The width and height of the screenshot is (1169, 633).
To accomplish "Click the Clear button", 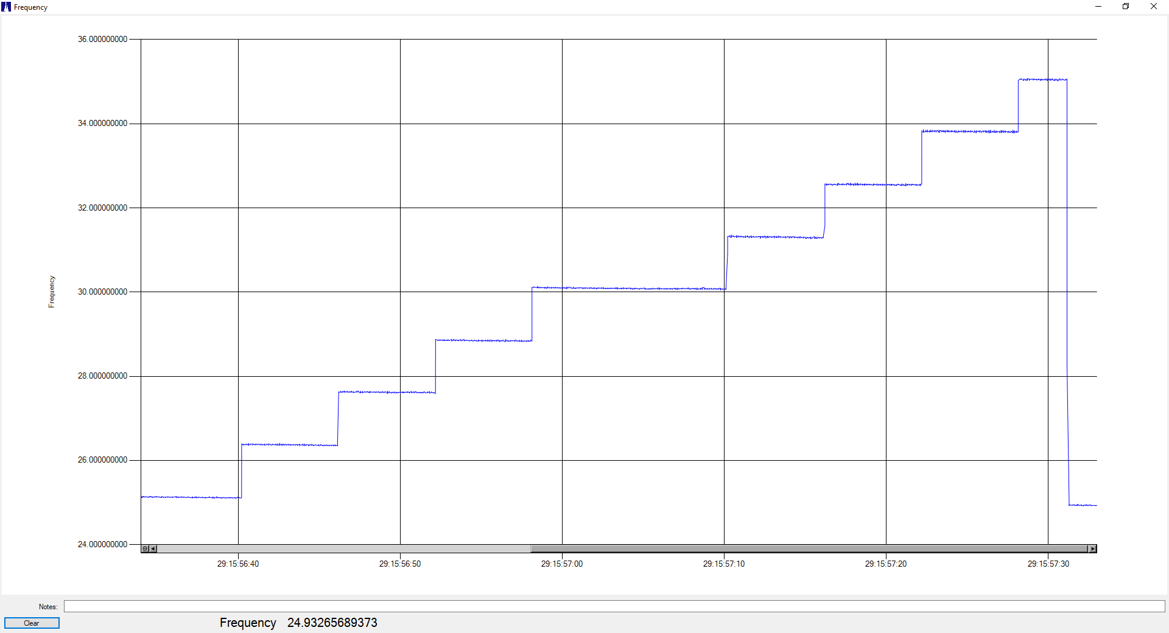I will point(32,623).
